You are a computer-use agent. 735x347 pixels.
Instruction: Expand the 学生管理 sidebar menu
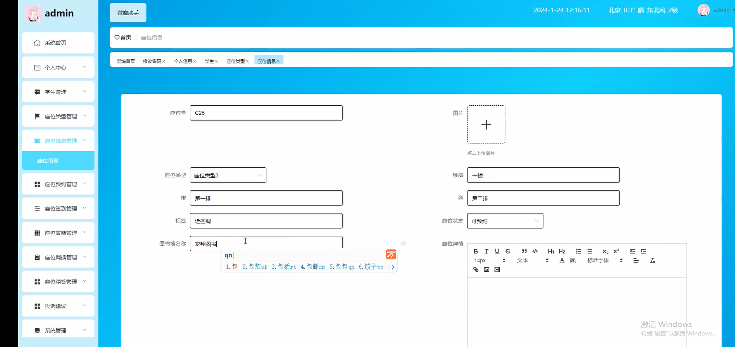pos(58,92)
